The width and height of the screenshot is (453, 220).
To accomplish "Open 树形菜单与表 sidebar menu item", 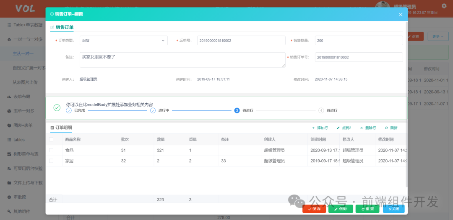I will point(26,154).
